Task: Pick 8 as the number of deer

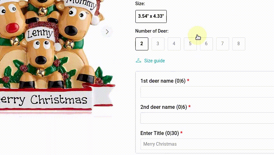Action: tap(239, 44)
